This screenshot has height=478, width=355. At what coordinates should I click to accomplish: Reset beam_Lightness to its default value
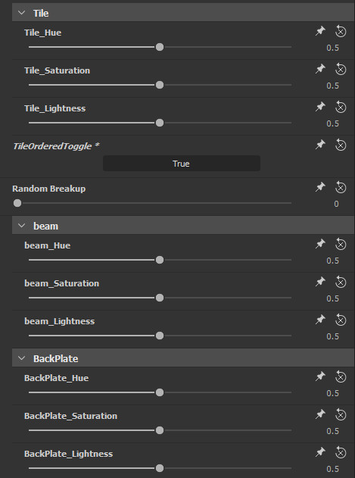pos(341,320)
